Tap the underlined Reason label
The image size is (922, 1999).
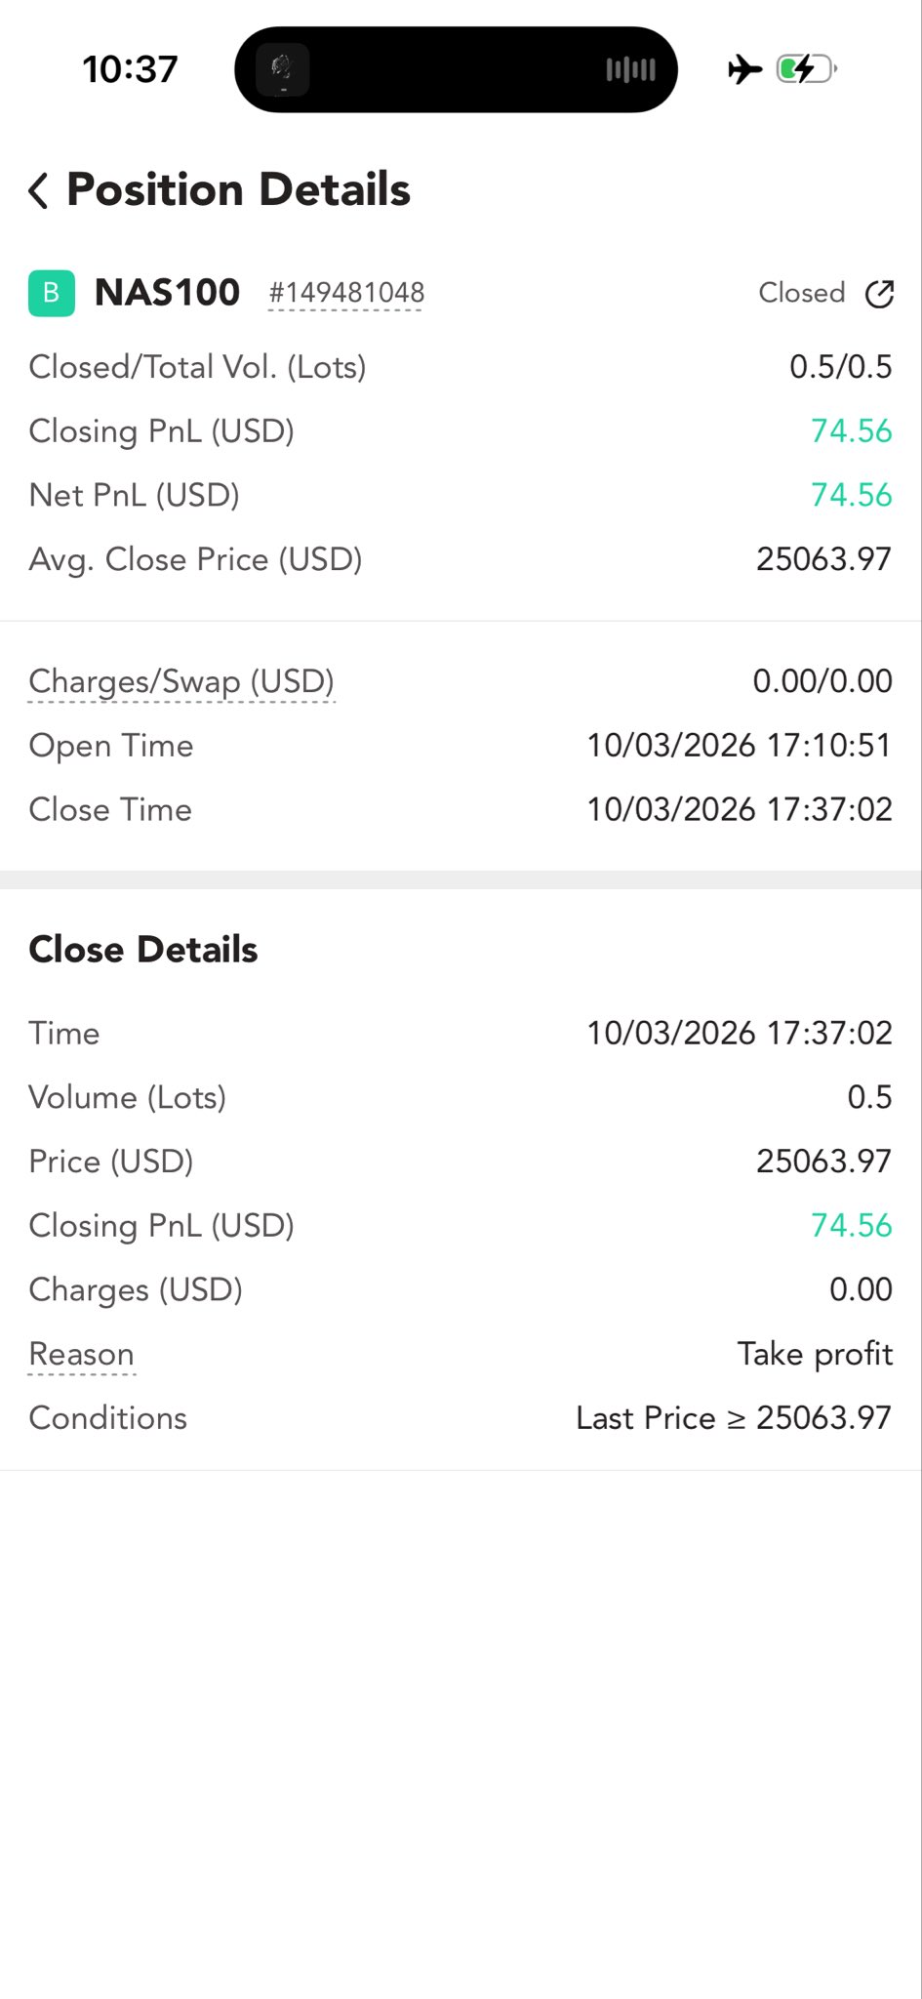click(82, 1354)
